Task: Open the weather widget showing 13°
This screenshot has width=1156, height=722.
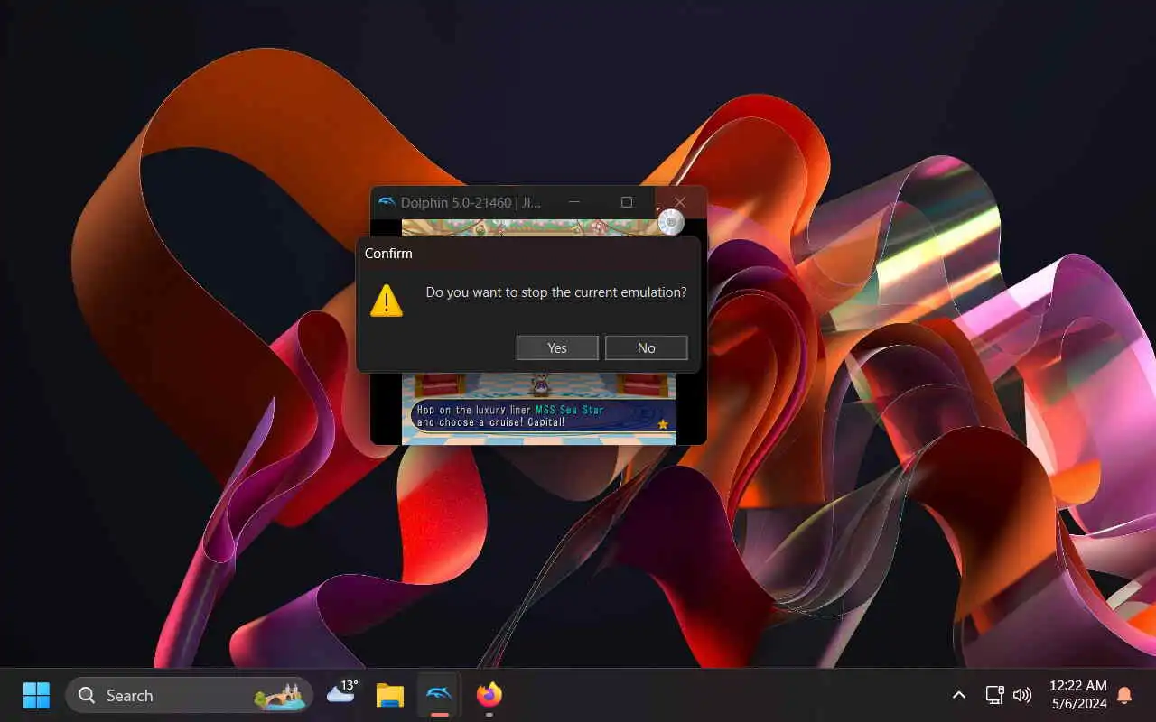Action: (341, 693)
